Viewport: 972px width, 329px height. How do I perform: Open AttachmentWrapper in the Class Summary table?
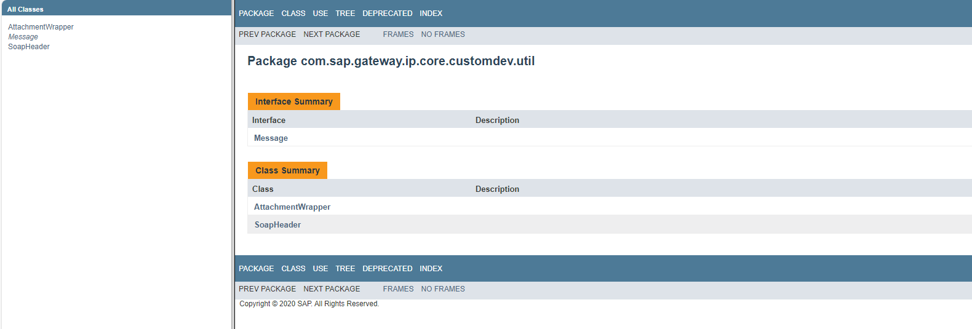coord(292,207)
